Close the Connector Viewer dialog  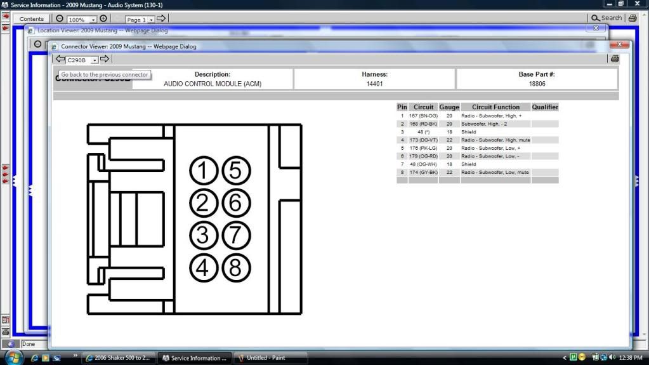point(619,45)
